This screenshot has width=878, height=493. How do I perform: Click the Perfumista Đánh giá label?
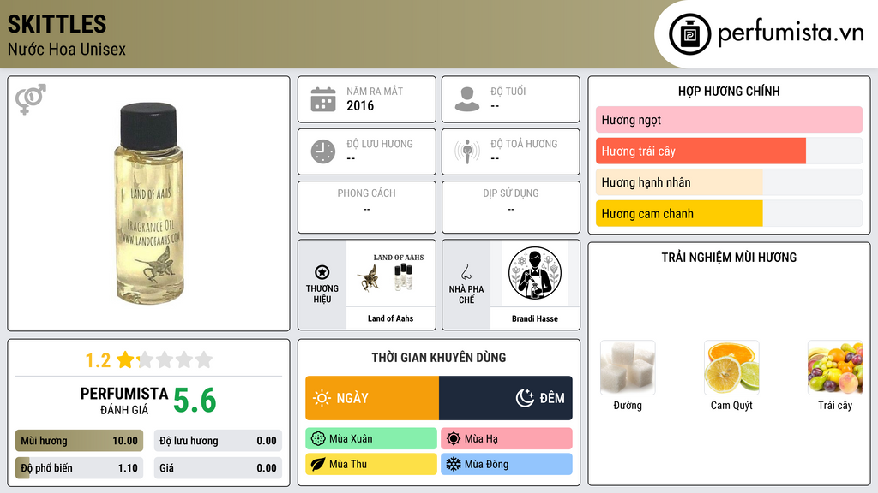[124, 401]
